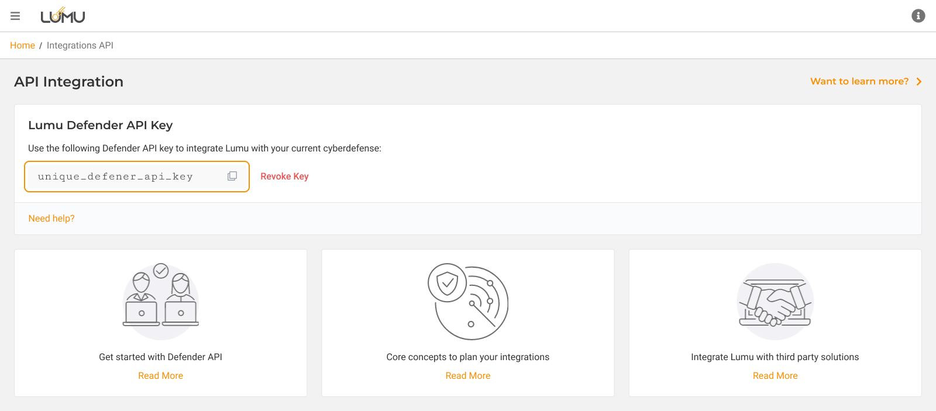Click Core concepts to plan your integrations title
The width and height of the screenshot is (936, 411).
pos(468,357)
